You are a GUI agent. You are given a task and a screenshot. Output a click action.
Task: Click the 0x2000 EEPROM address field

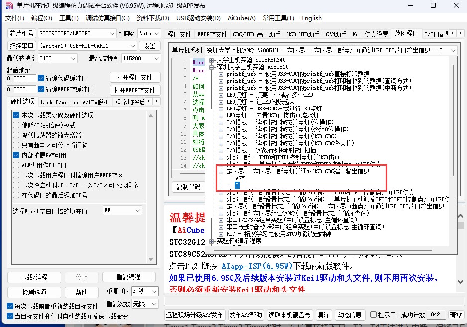click(x=21, y=89)
